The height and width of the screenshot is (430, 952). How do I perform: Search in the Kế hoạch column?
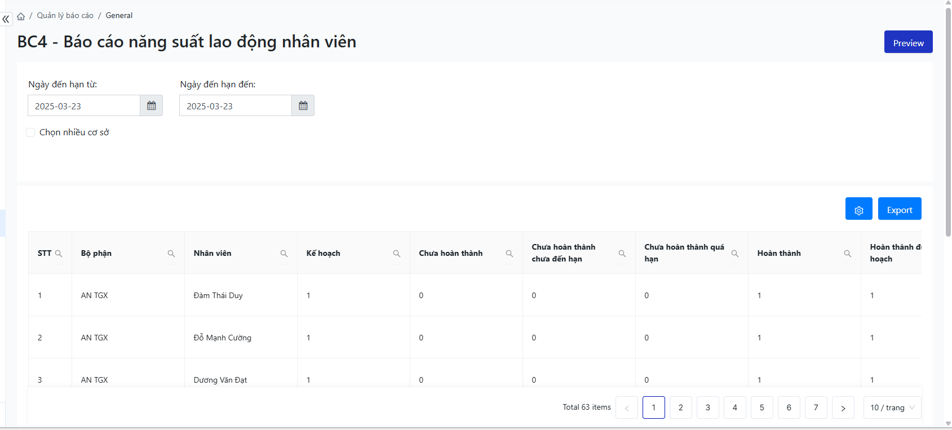coord(397,254)
